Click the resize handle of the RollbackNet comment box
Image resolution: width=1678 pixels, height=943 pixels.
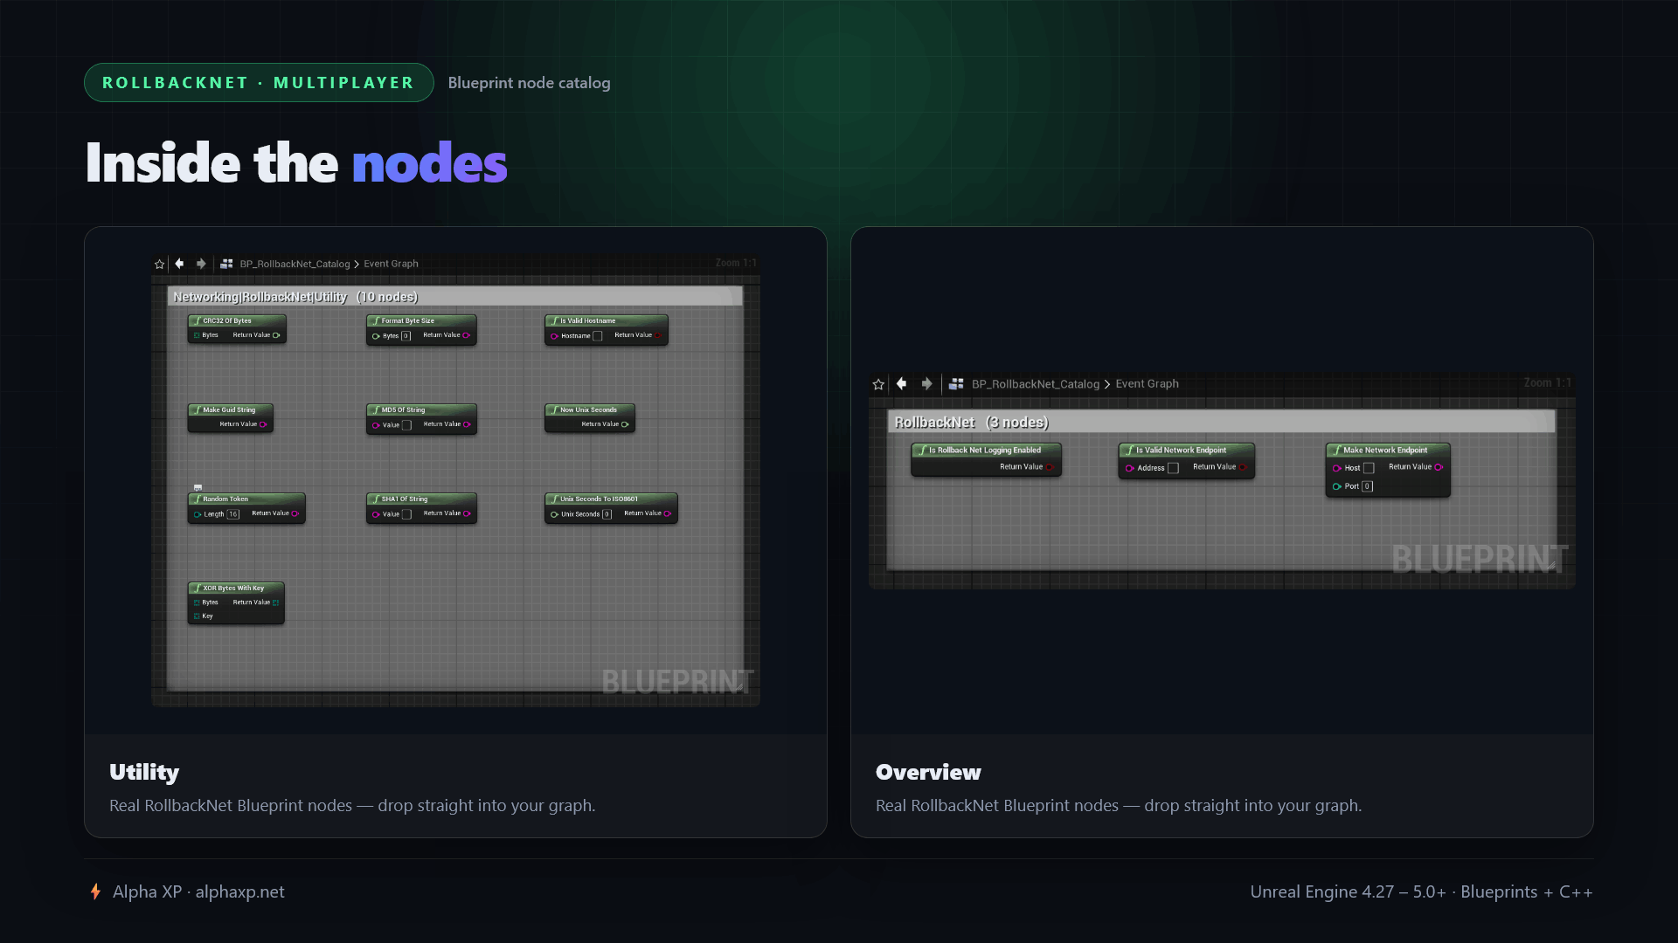[1550, 565]
